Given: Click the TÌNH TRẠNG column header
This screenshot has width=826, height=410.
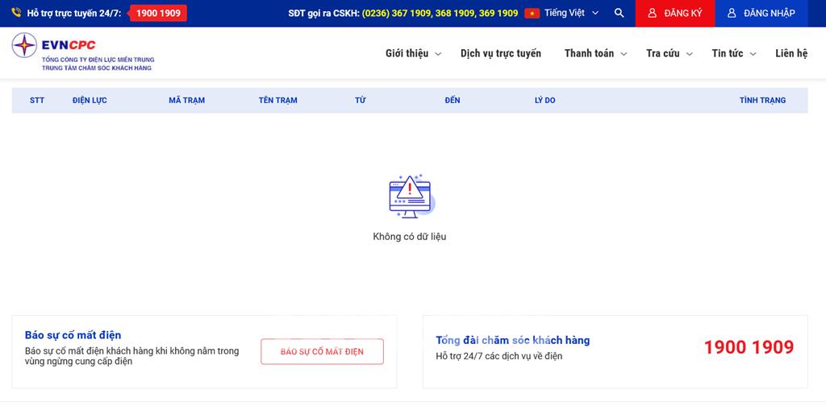Looking at the screenshot, I should [x=762, y=100].
